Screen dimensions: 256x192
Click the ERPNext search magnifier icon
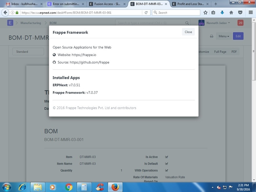[187, 23]
